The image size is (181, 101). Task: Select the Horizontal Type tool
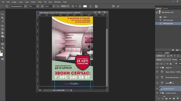pos(3,40)
